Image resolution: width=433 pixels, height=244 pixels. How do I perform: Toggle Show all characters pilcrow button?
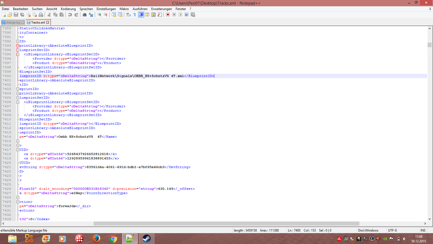[x=135, y=15]
